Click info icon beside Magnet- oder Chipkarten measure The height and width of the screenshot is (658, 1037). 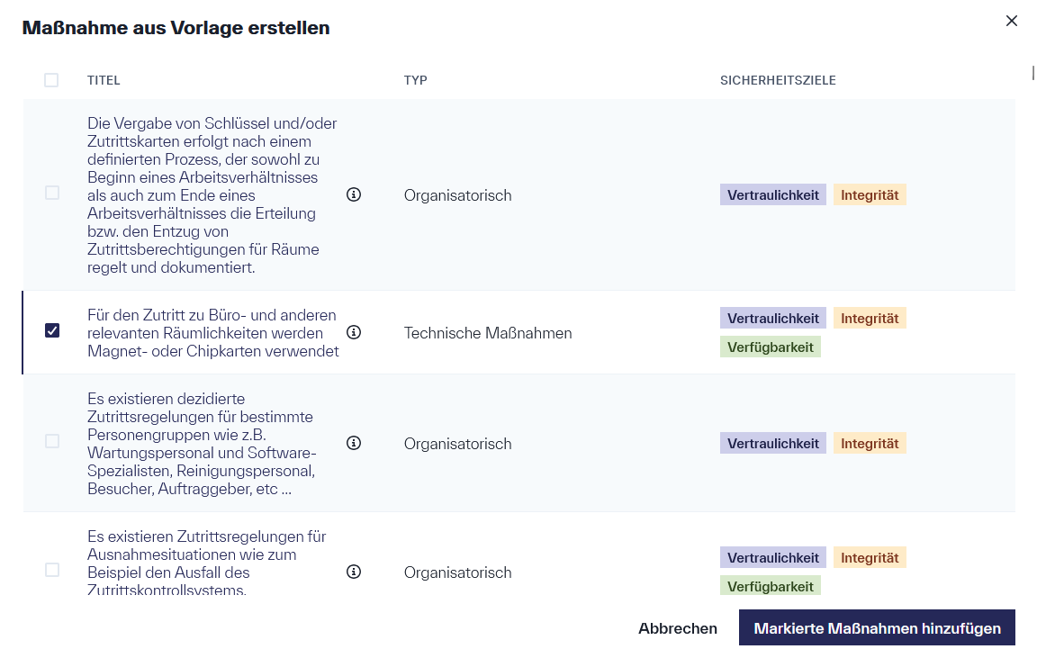(354, 332)
